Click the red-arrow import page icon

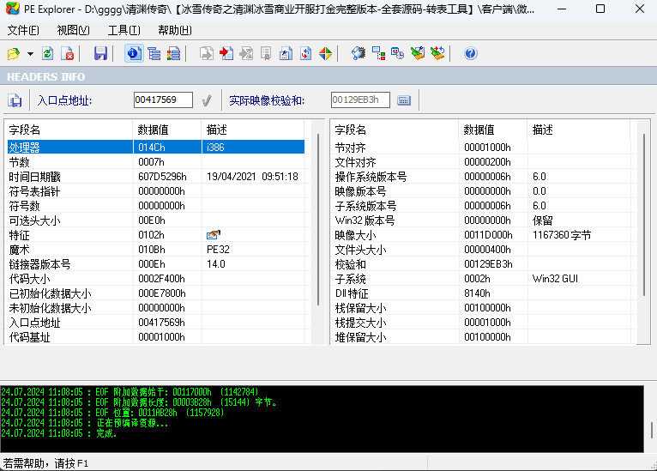(226, 54)
